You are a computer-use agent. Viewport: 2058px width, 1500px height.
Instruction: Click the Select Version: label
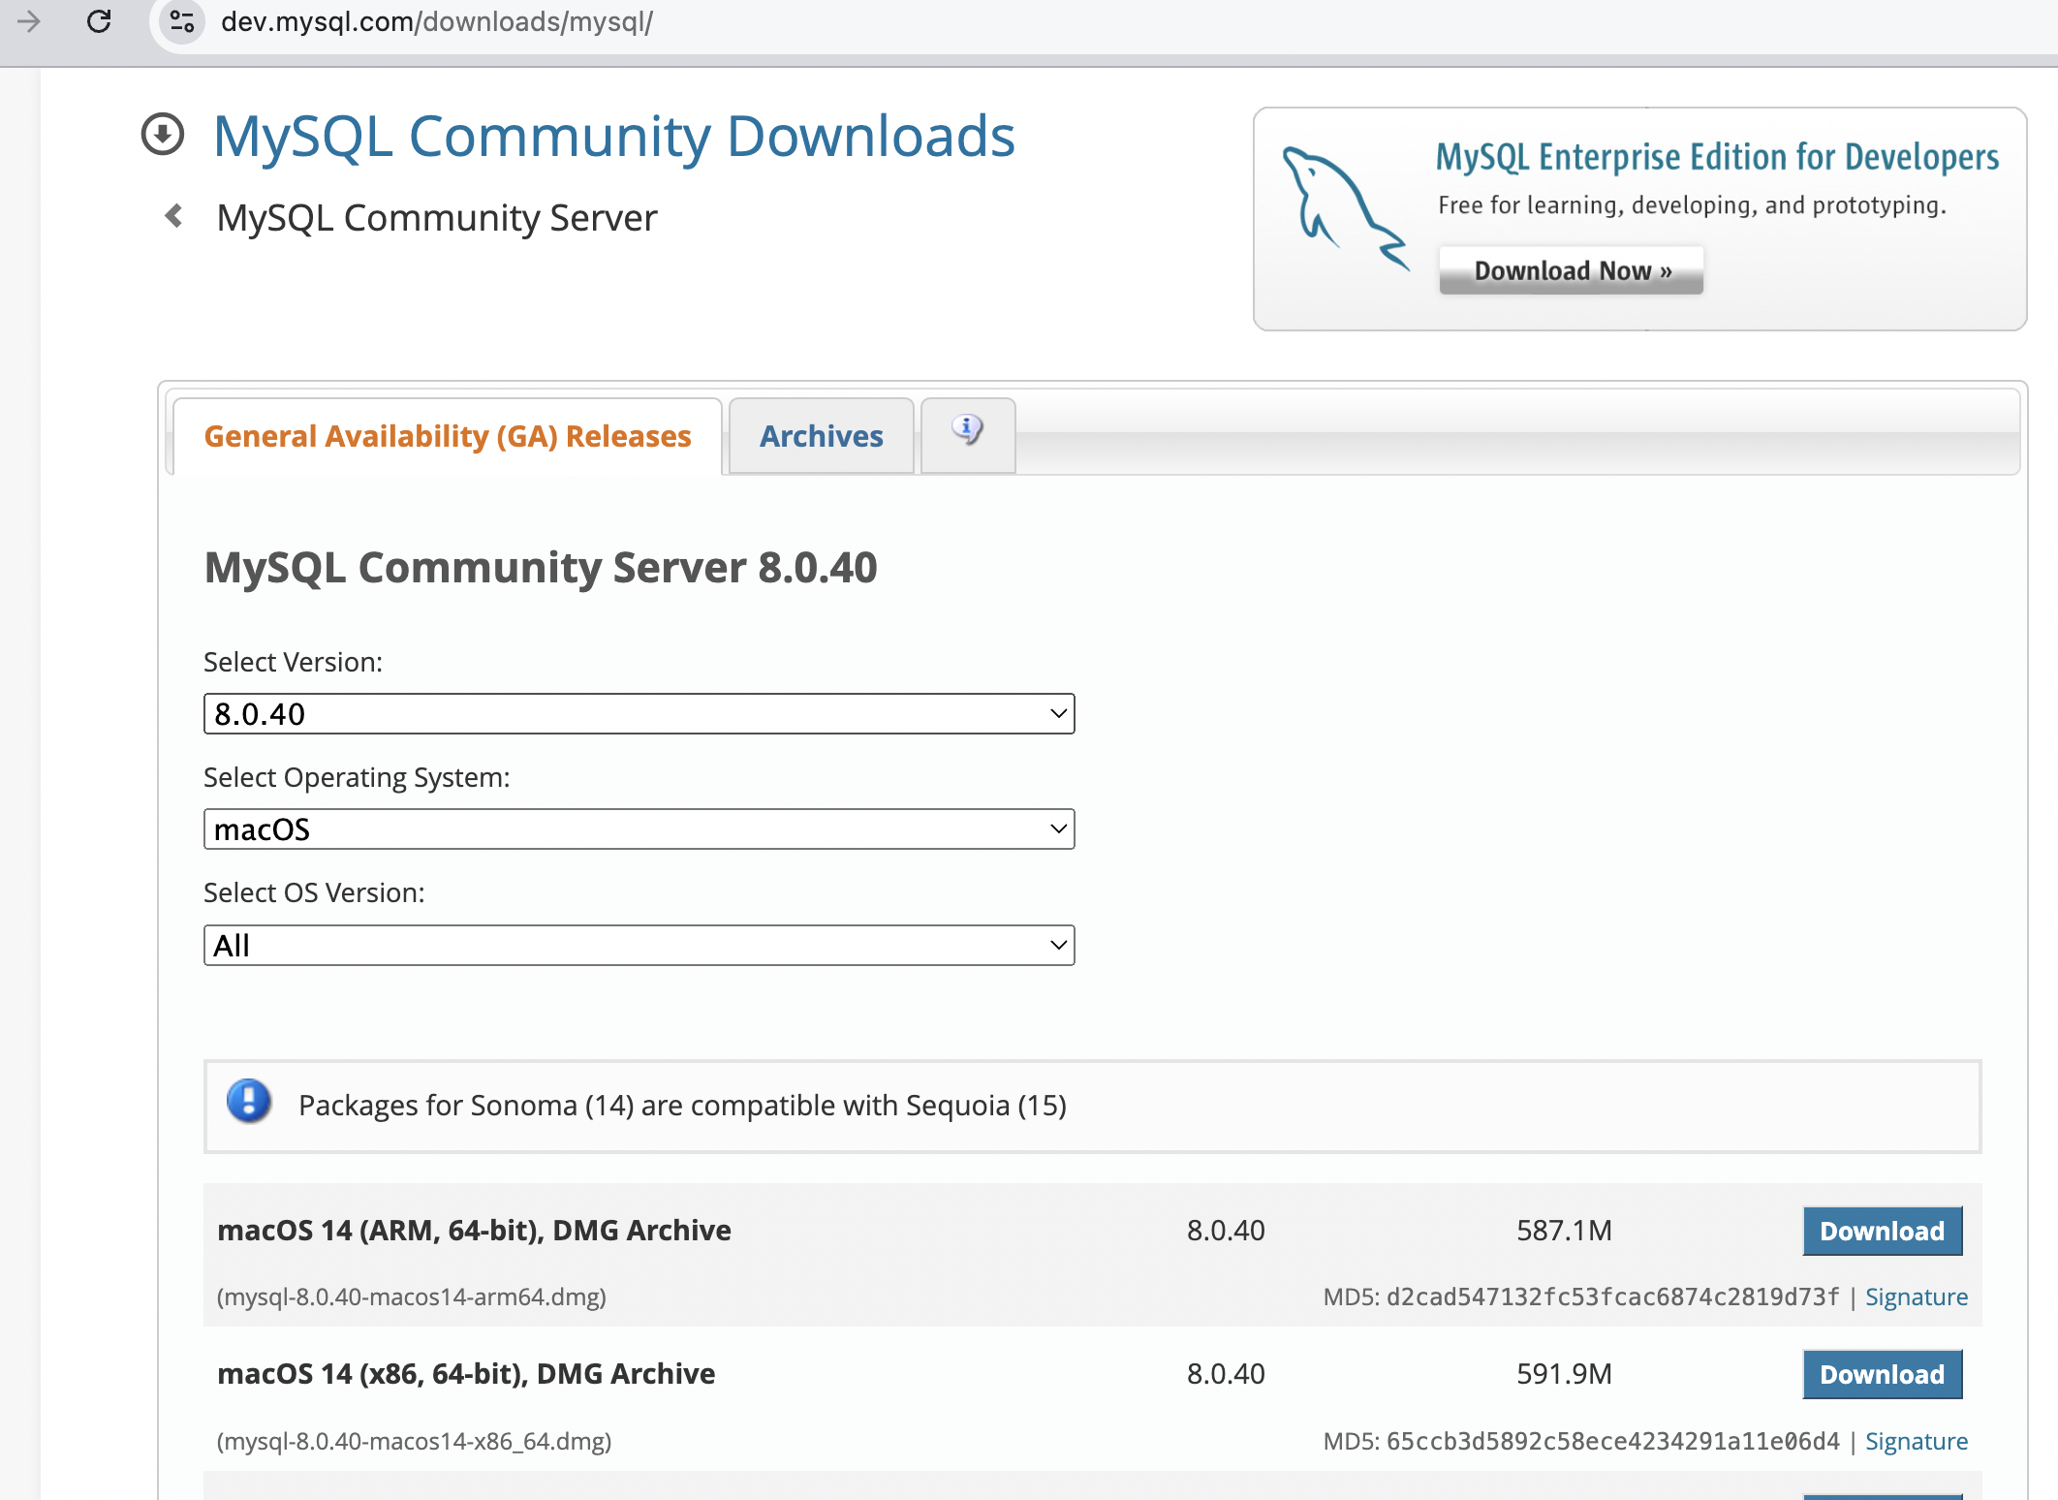tap(294, 662)
